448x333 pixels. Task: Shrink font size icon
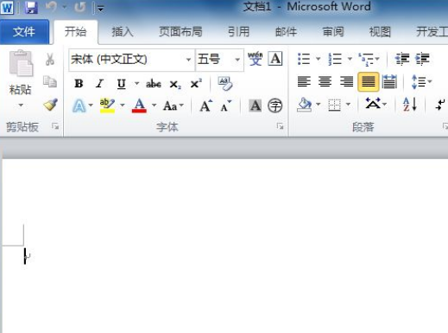(x=226, y=106)
